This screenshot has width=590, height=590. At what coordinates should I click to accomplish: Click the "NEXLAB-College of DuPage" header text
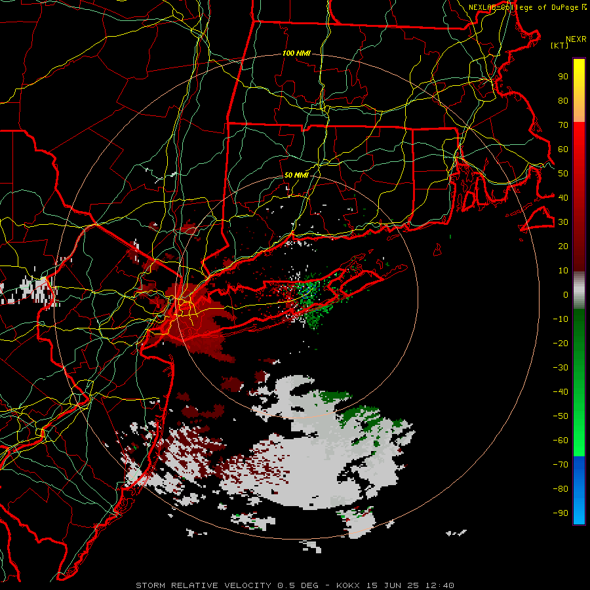click(524, 7)
